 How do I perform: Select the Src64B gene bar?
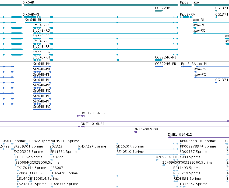(x=100, y=5)
